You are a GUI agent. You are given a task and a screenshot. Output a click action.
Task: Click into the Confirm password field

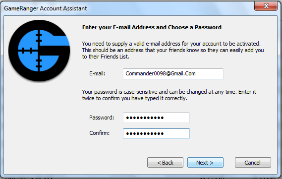pos(156,133)
